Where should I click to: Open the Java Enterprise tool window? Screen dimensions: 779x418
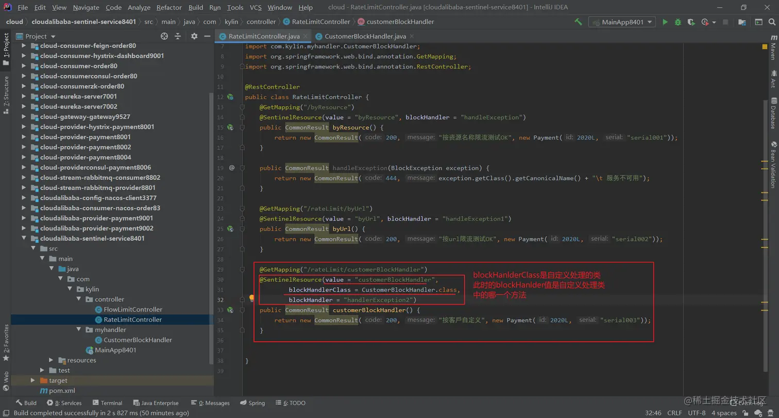(156, 403)
